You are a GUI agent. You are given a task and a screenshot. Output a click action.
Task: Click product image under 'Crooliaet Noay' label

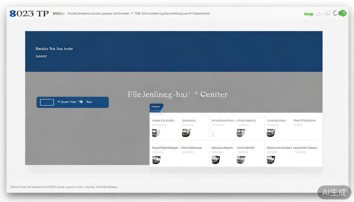(x=271, y=133)
